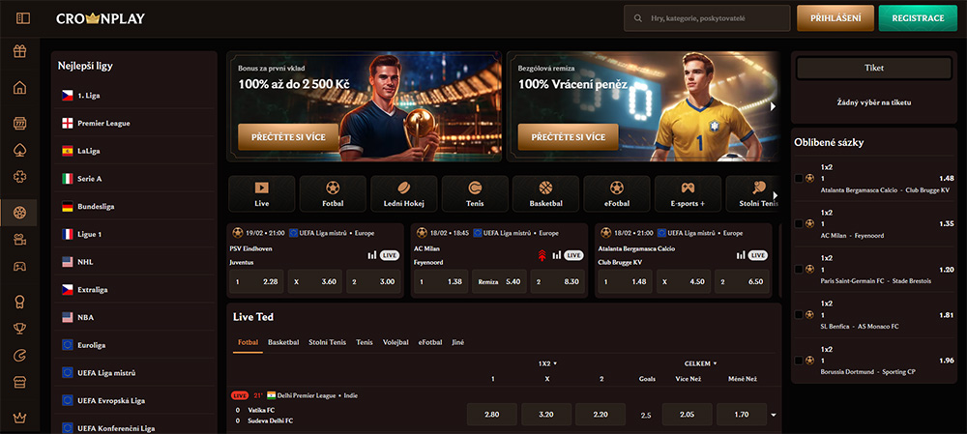Switch to Tenis tab in Live Teď
Viewport: 967px width, 434px height.
[x=365, y=342]
